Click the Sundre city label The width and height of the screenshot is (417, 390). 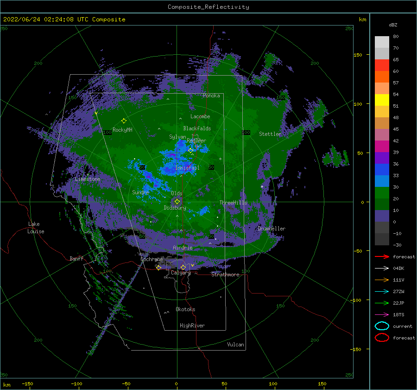coord(140,192)
